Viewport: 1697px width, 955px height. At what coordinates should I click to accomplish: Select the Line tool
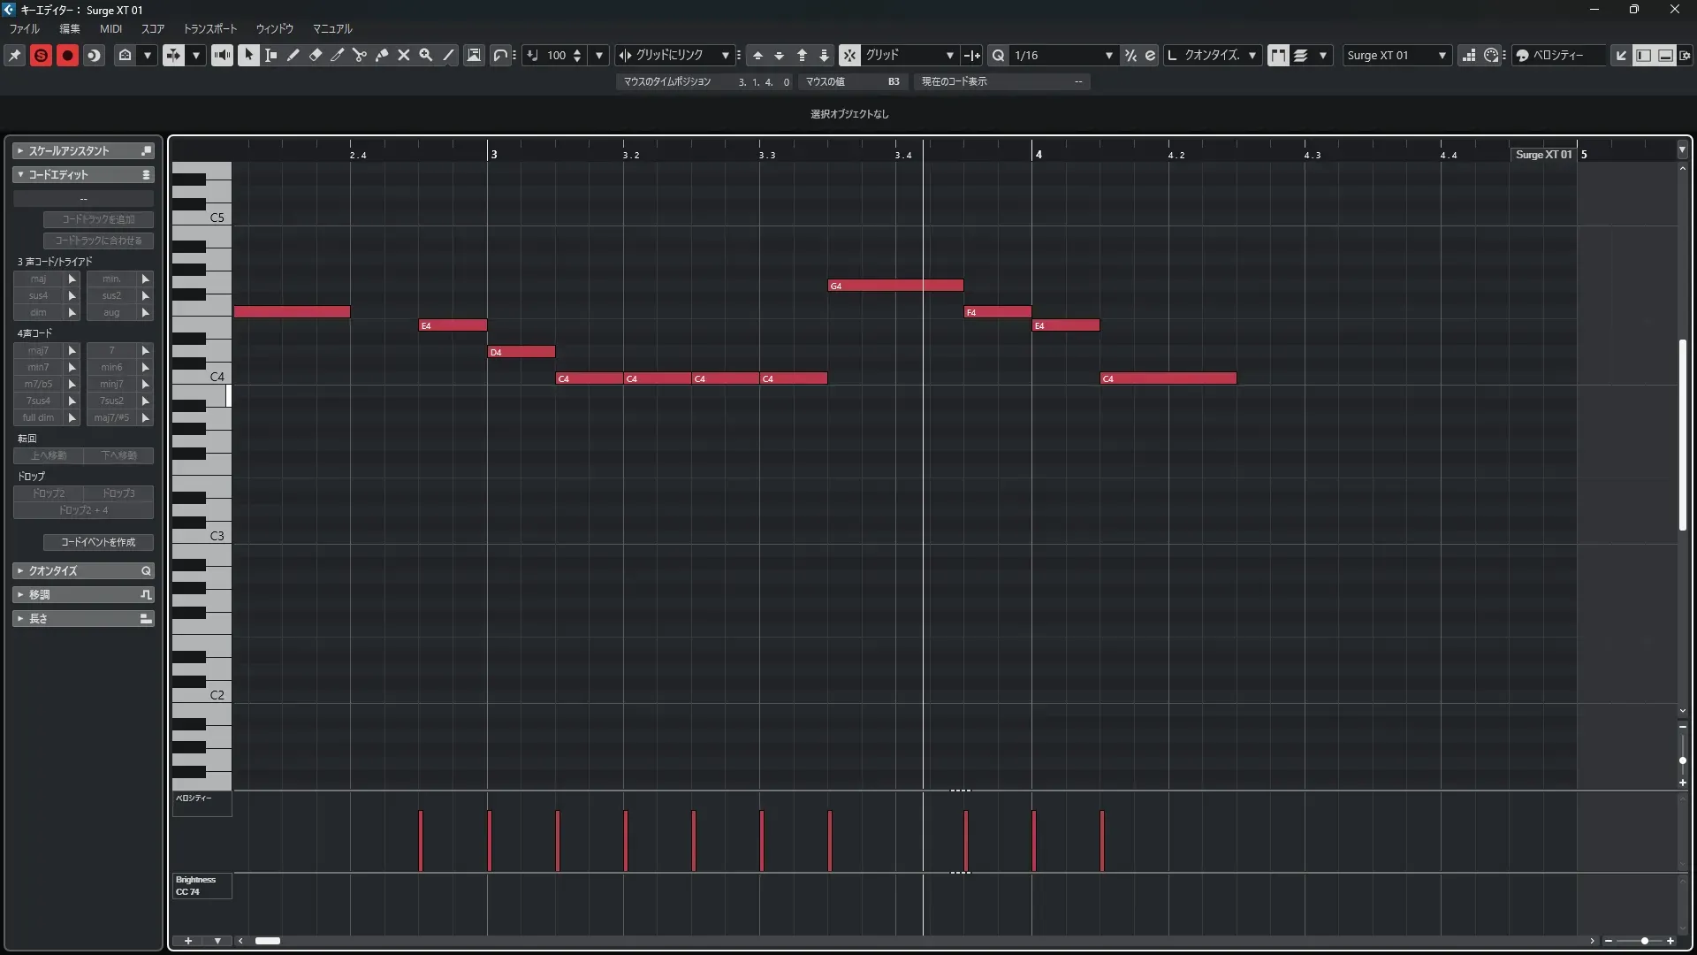click(448, 55)
